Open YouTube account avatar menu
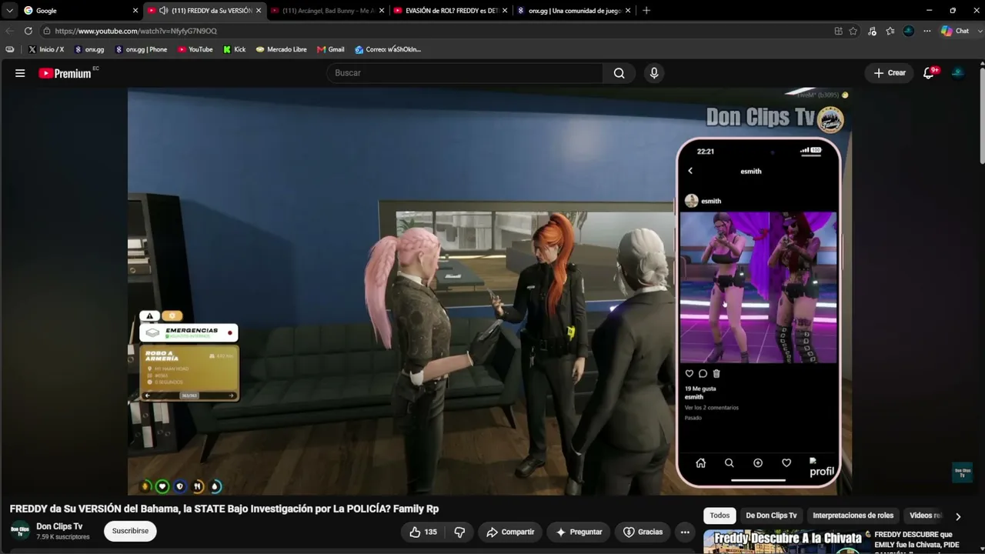The width and height of the screenshot is (985, 554). (x=958, y=73)
